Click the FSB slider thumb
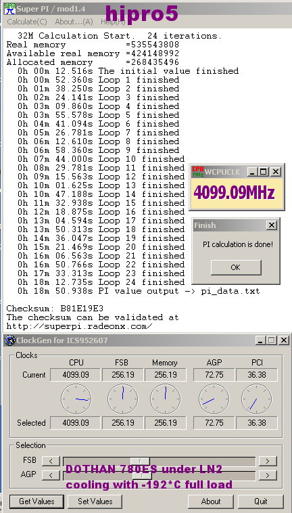 [x=140, y=461]
